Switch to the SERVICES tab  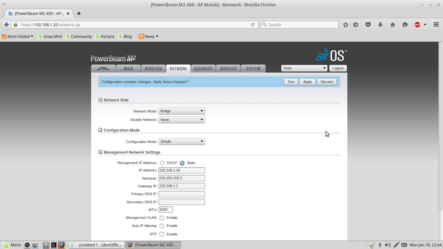(228, 69)
